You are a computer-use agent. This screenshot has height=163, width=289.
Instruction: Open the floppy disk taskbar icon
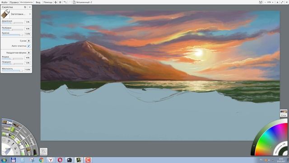[13, 160]
